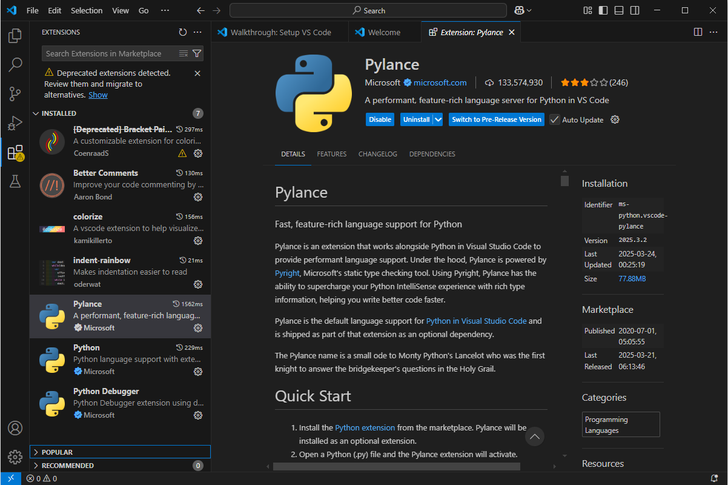Open the Selection menu
The width and height of the screenshot is (728, 485).
click(x=87, y=10)
